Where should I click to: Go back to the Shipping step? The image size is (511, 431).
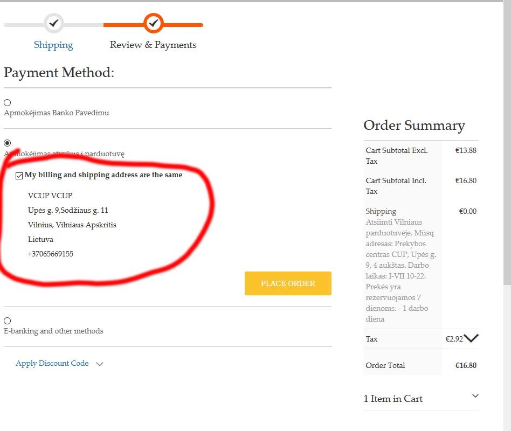pyautogui.click(x=53, y=45)
